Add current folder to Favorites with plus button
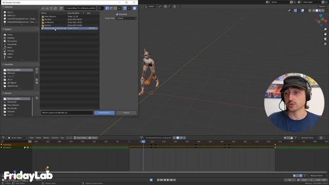Viewport: 329px width, 185px height. 36,69
